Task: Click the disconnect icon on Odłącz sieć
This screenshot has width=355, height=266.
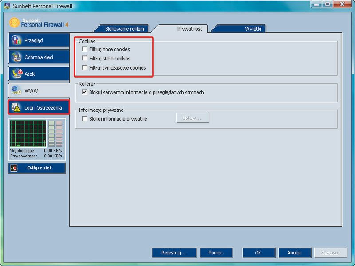Action: pos(14,168)
